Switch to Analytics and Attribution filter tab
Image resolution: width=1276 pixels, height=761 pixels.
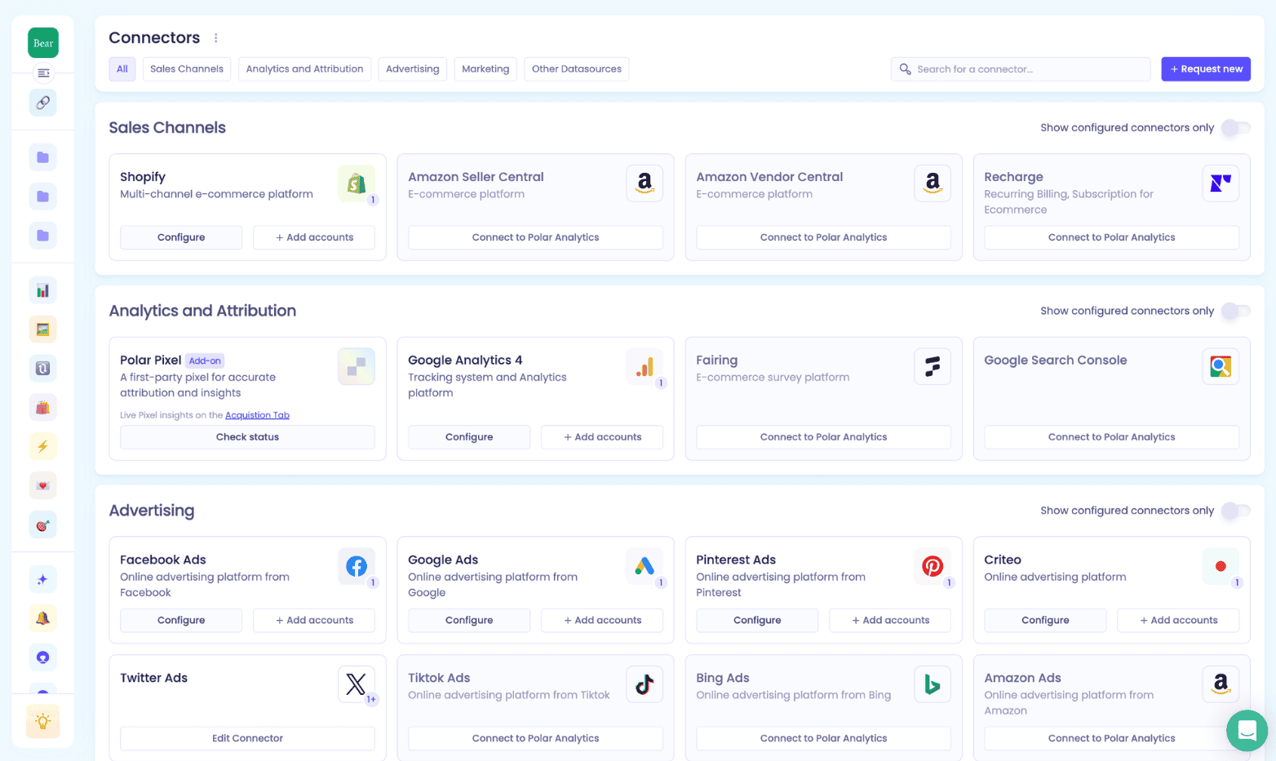click(304, 69)
